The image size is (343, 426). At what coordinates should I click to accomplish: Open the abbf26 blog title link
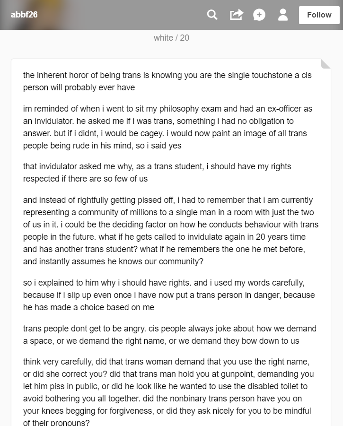pos(24,15)
